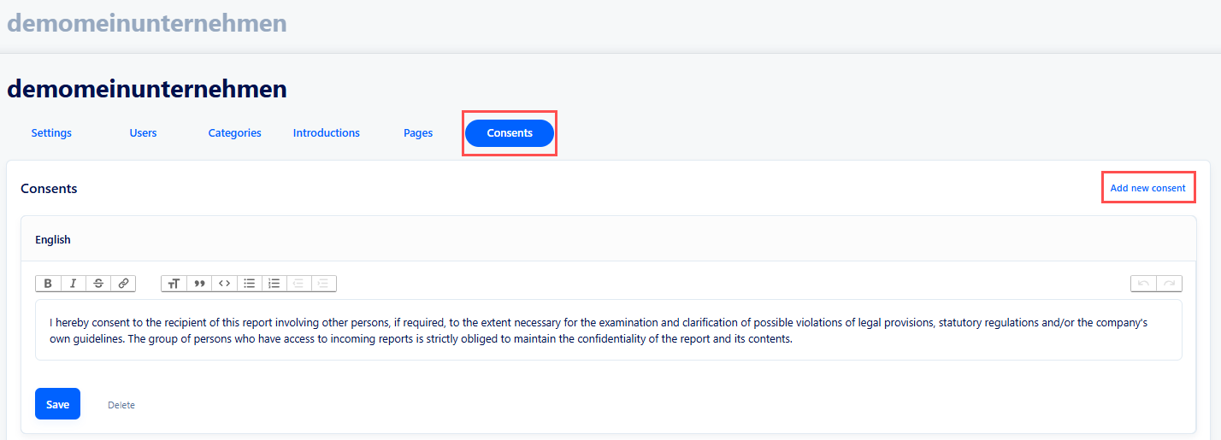
Task: Switch to the Users tab
Action: tap(143, 133)
